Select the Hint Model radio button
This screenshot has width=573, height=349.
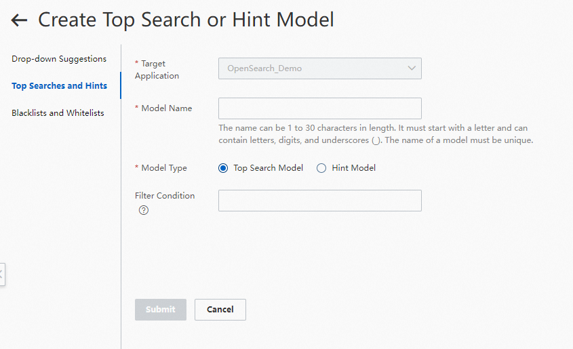point(321,168)
